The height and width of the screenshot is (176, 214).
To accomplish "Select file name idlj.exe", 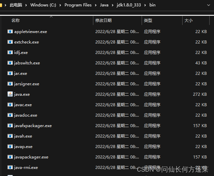I will pos(21,53).
